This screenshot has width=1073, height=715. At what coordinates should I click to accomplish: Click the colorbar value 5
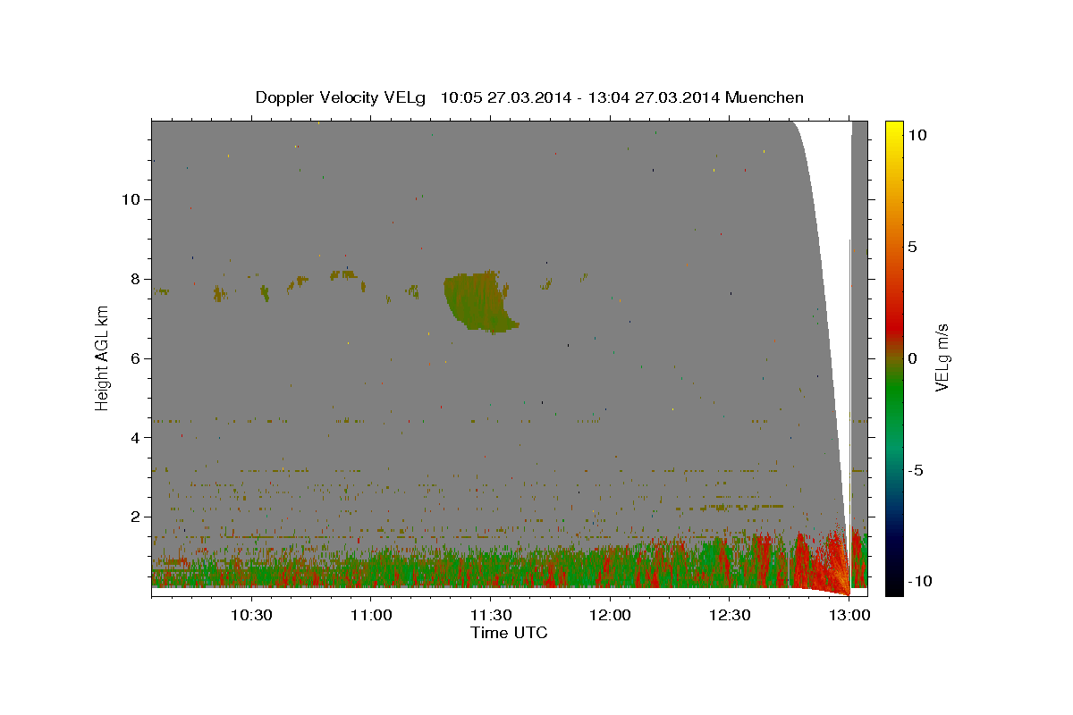pos(912,247)
